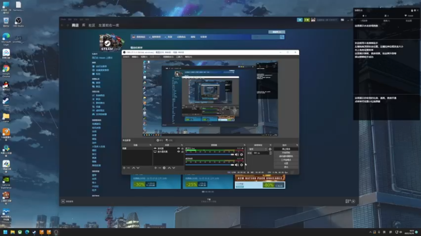Open Steam notifications green icon
Viewport: 421px width, 236px height.
pos(307,20)
